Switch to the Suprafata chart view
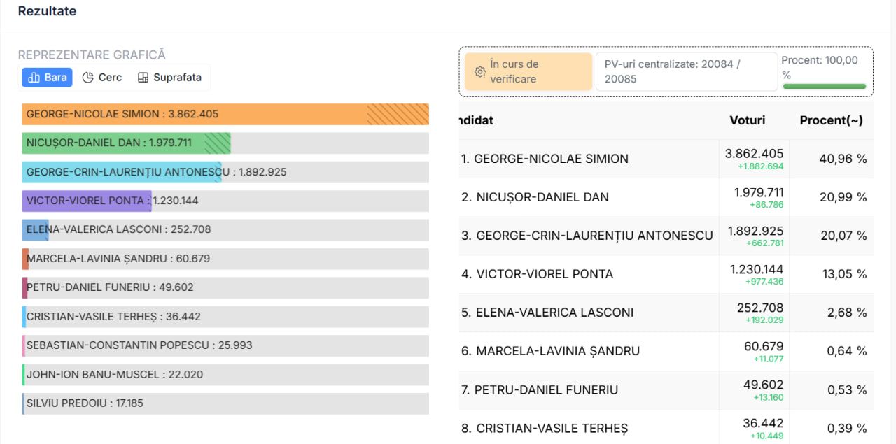The height and width of the screenshot is (444, 896). pyautogui.click(x=170, y=78)
